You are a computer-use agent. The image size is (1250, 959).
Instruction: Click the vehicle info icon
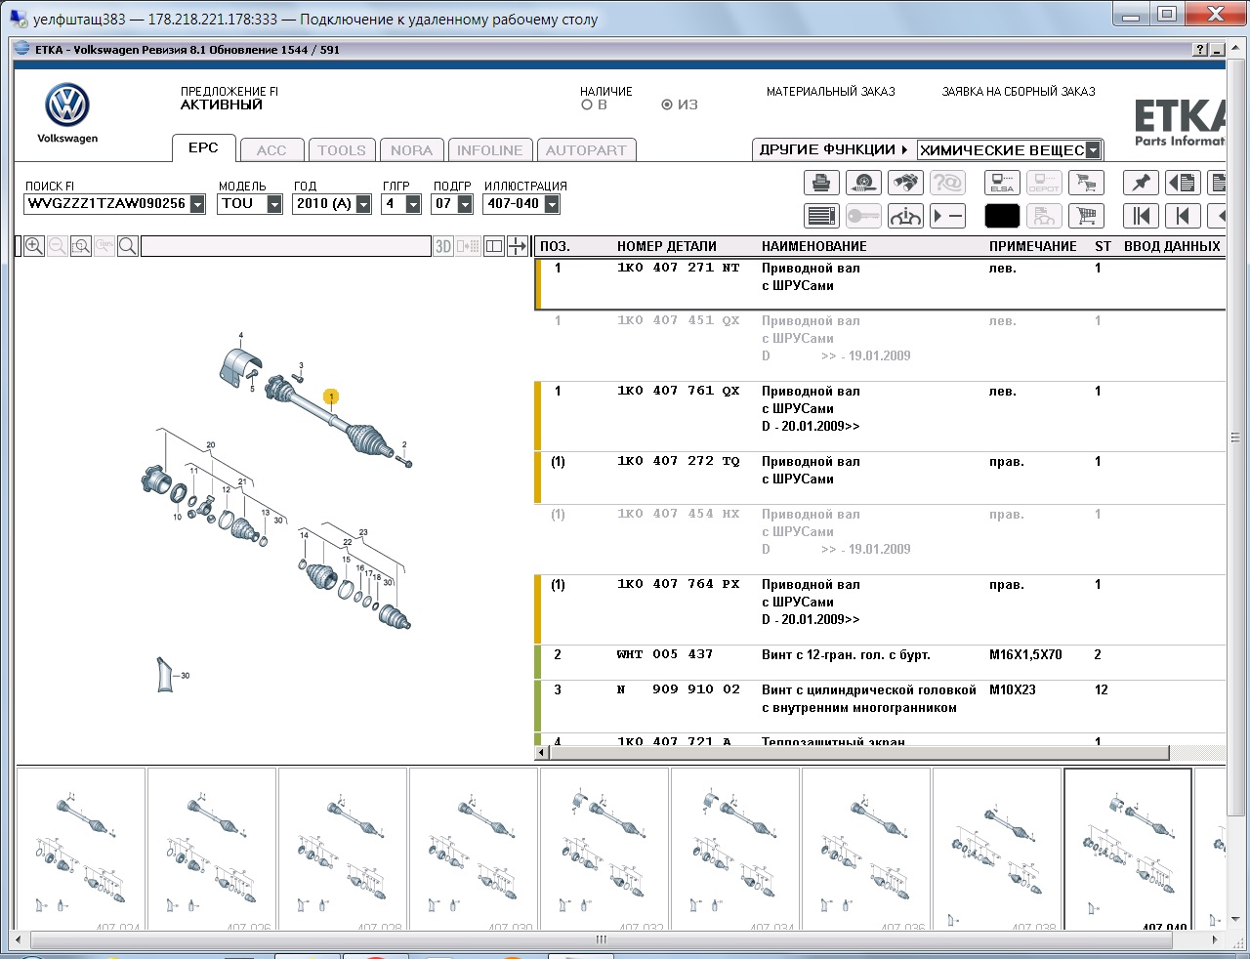(x=905, y=216)
